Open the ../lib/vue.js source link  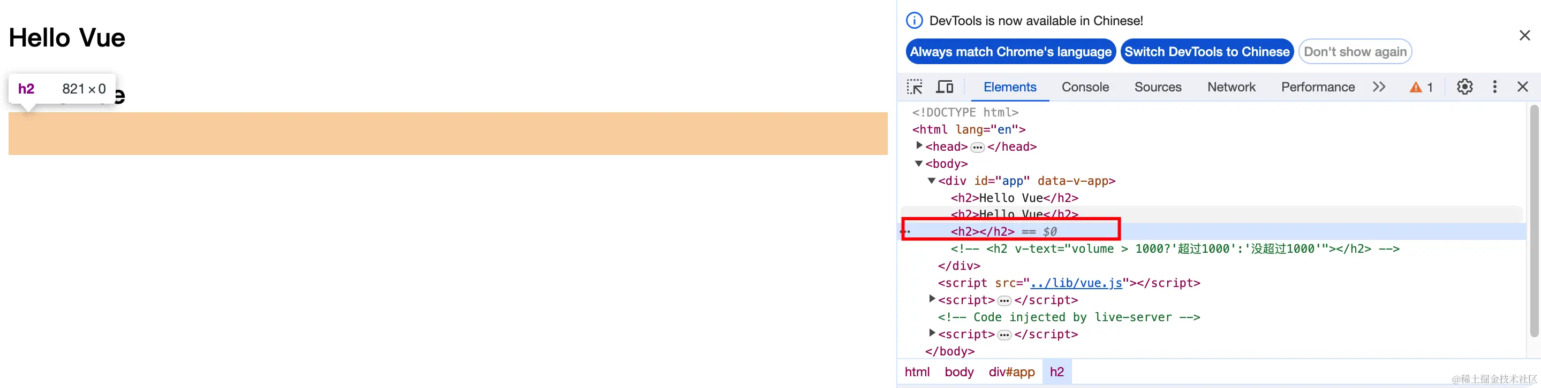pos(1076,283)
